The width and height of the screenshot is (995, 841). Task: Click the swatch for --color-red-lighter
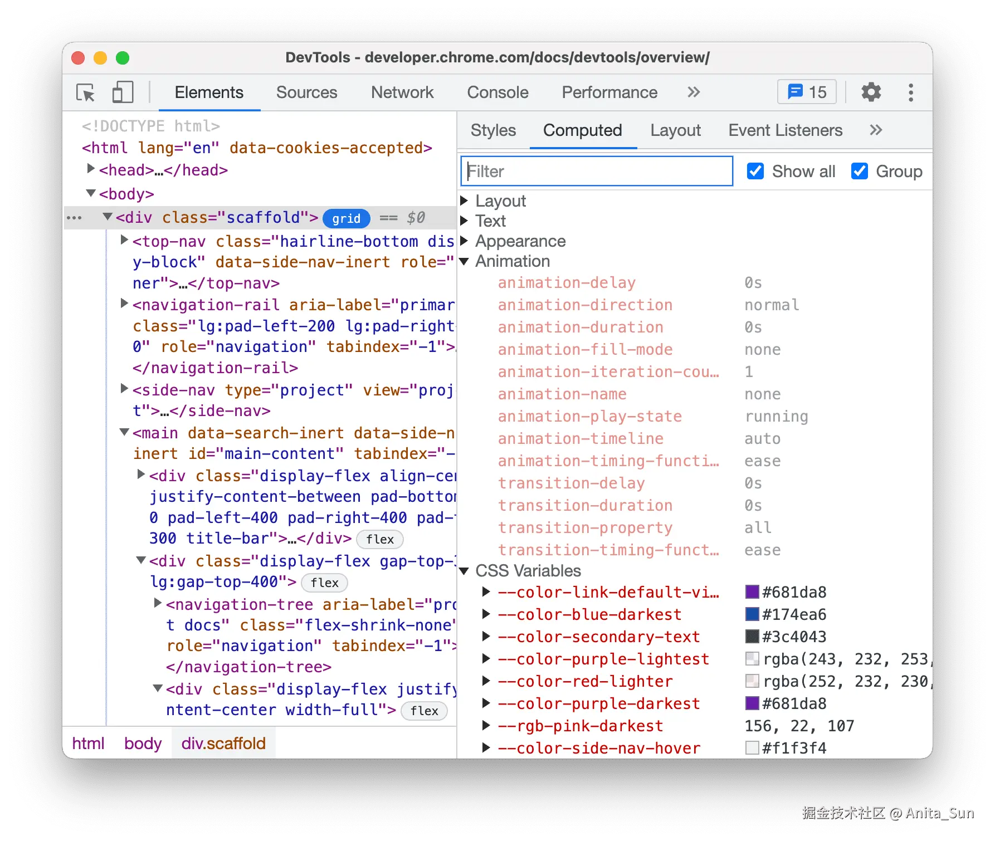point(752,681)
